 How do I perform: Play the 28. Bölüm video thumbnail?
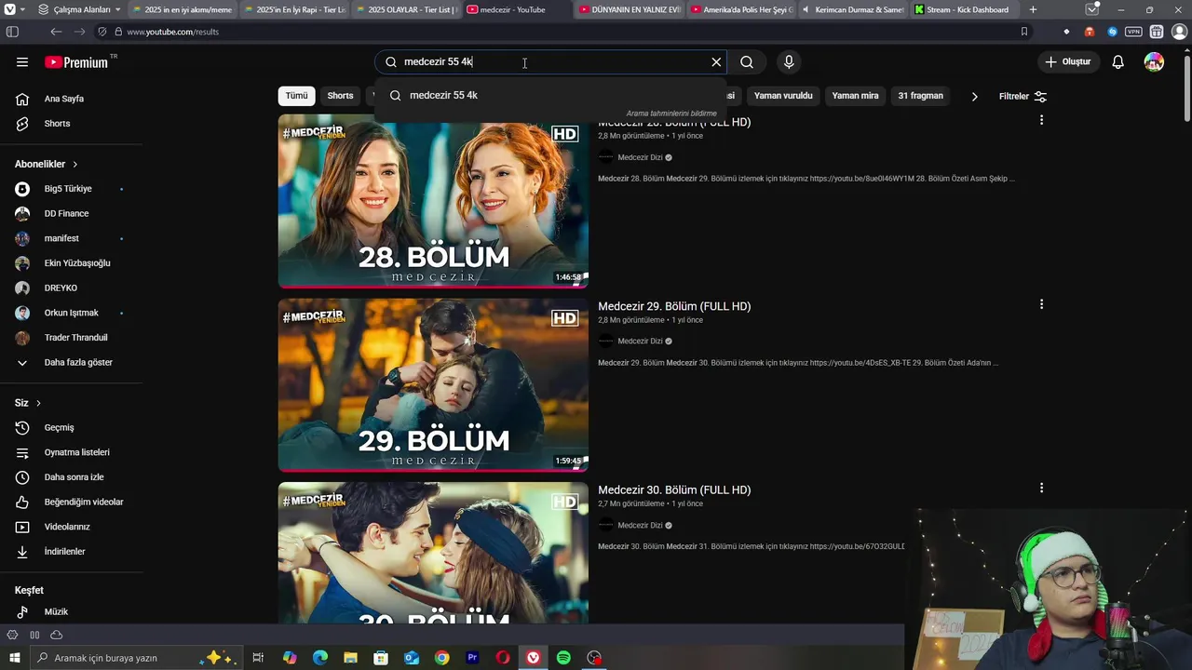pos(433,201)
